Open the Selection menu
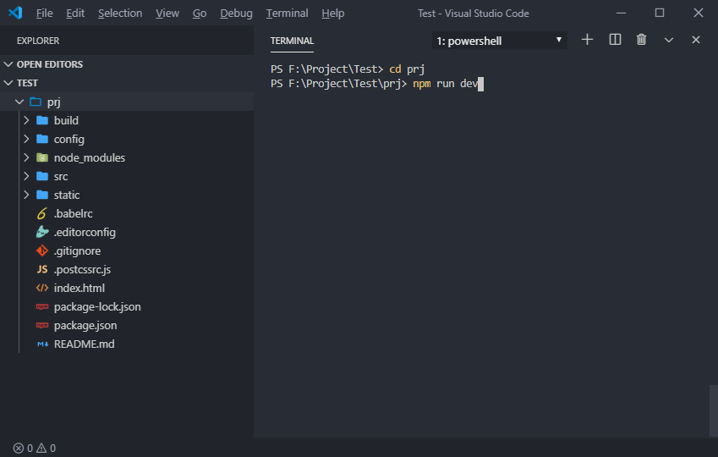The width and height of the screenshot is (718, 457). pyautogui.click(x=120, y=14)
